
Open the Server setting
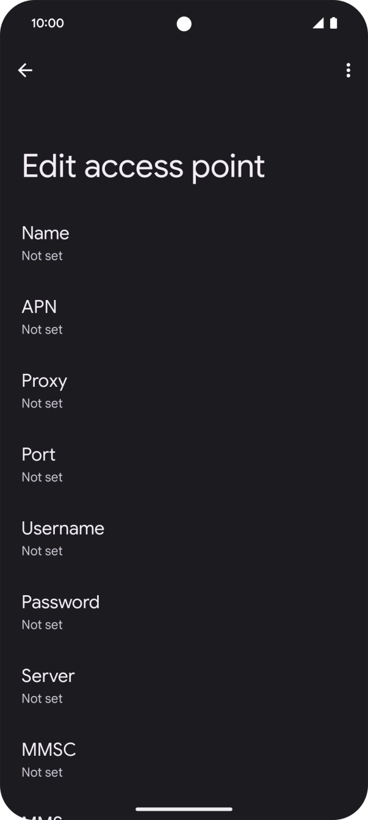[48, 676]
